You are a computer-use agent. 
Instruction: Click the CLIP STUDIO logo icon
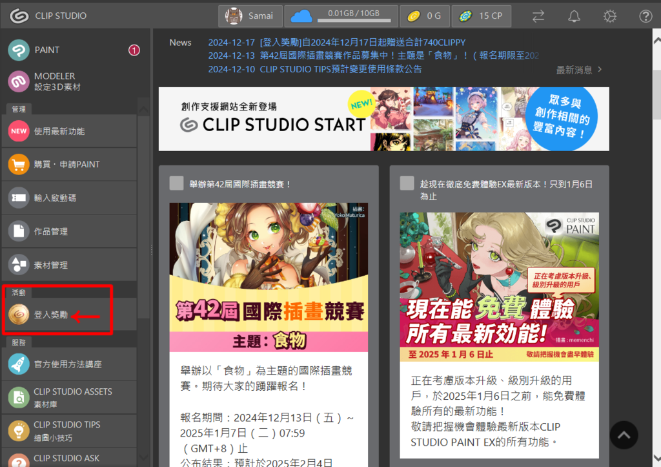(x=19, y=16)
